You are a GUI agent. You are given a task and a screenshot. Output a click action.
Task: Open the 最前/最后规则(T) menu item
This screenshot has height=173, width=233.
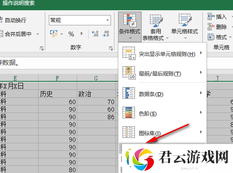(162, 73)
